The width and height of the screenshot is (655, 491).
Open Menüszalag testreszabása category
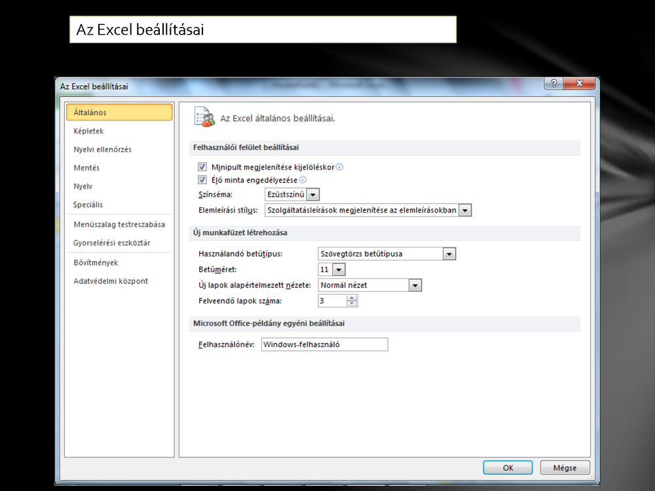pyautogui.click(x=119, y=225)
